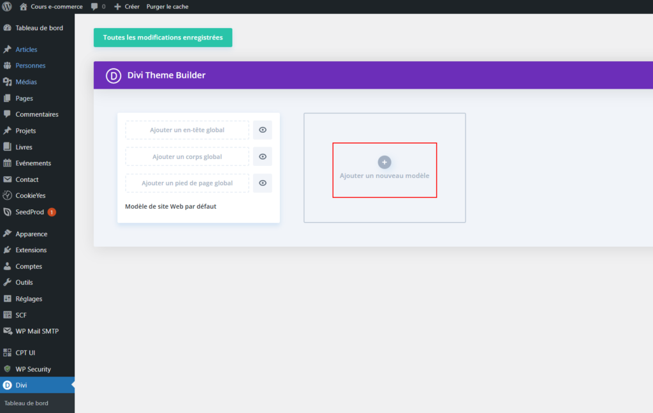Click the Articles pushpin icon

7,49
